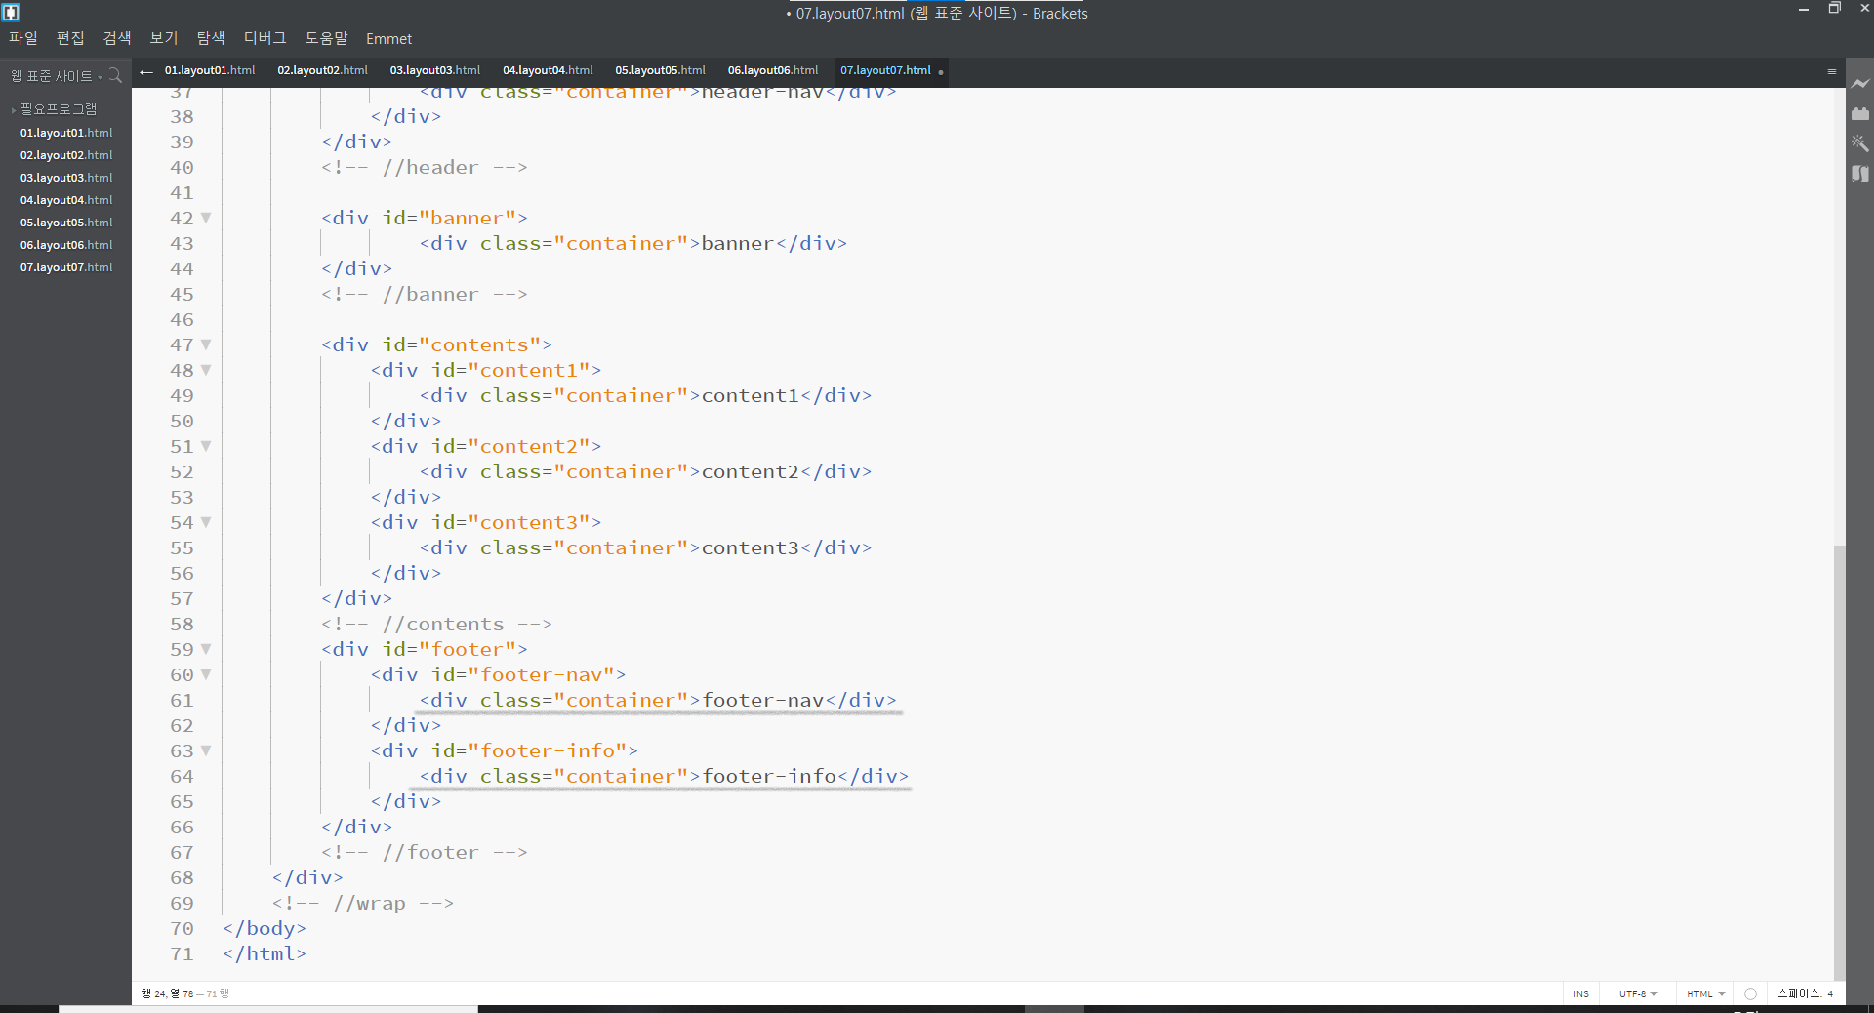Switch to the 04.layout04.html tab
Viewport: 1874px width, 1013px height.
[548, 70]
